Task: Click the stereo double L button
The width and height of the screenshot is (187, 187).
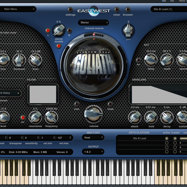Action: tap(48, 30)
